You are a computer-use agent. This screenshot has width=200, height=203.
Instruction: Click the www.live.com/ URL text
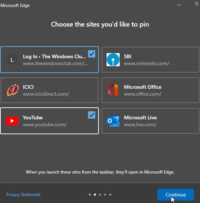(x=140, y=124)
